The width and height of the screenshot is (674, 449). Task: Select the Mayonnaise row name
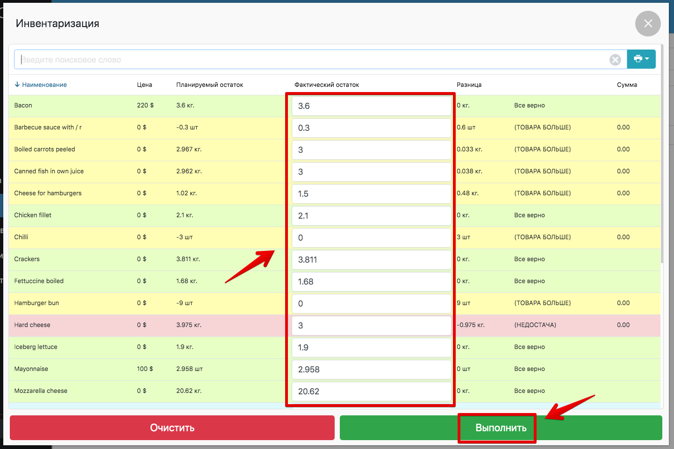[x=31, y=369]
